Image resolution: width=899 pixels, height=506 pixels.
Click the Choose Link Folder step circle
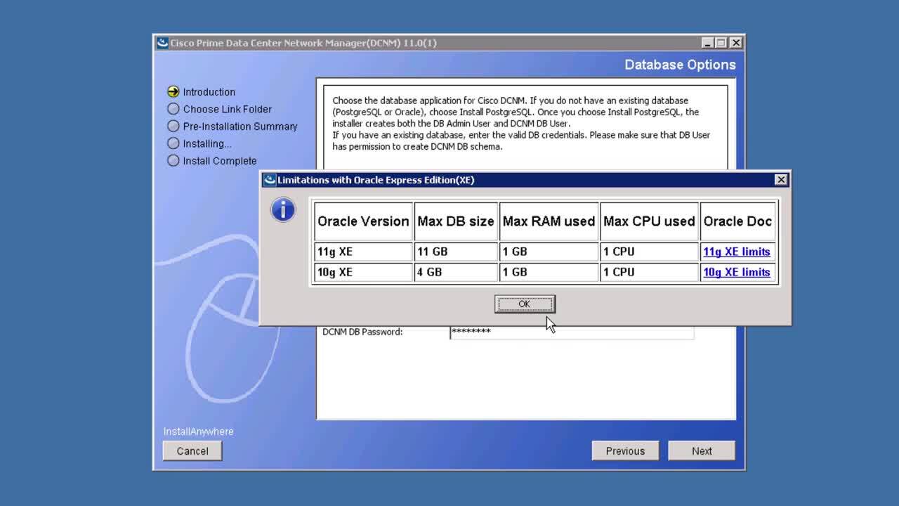click(173, 109)
